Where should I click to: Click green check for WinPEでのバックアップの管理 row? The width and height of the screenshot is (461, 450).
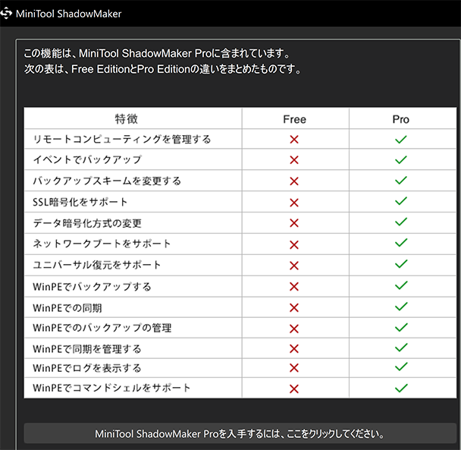[401, 327]
